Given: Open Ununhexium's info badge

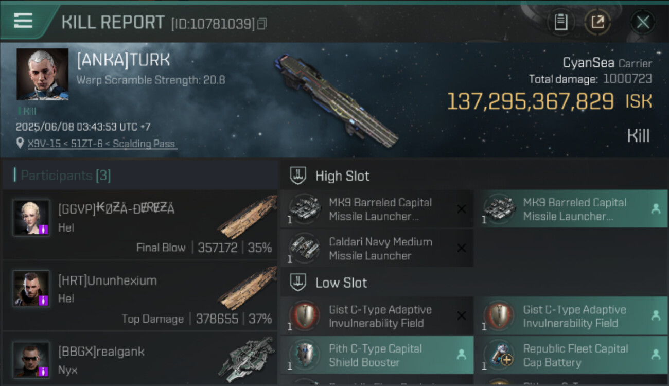Looking at the screenshot, I should 44,300.
